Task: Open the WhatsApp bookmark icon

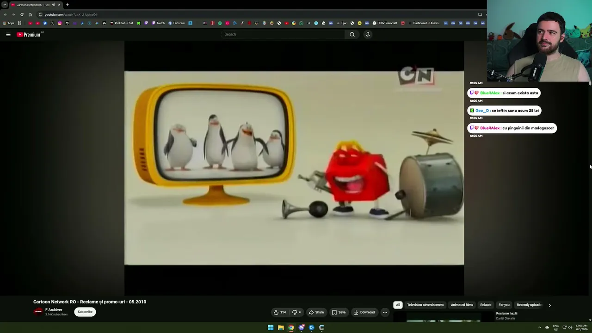Action: point(301,23)
